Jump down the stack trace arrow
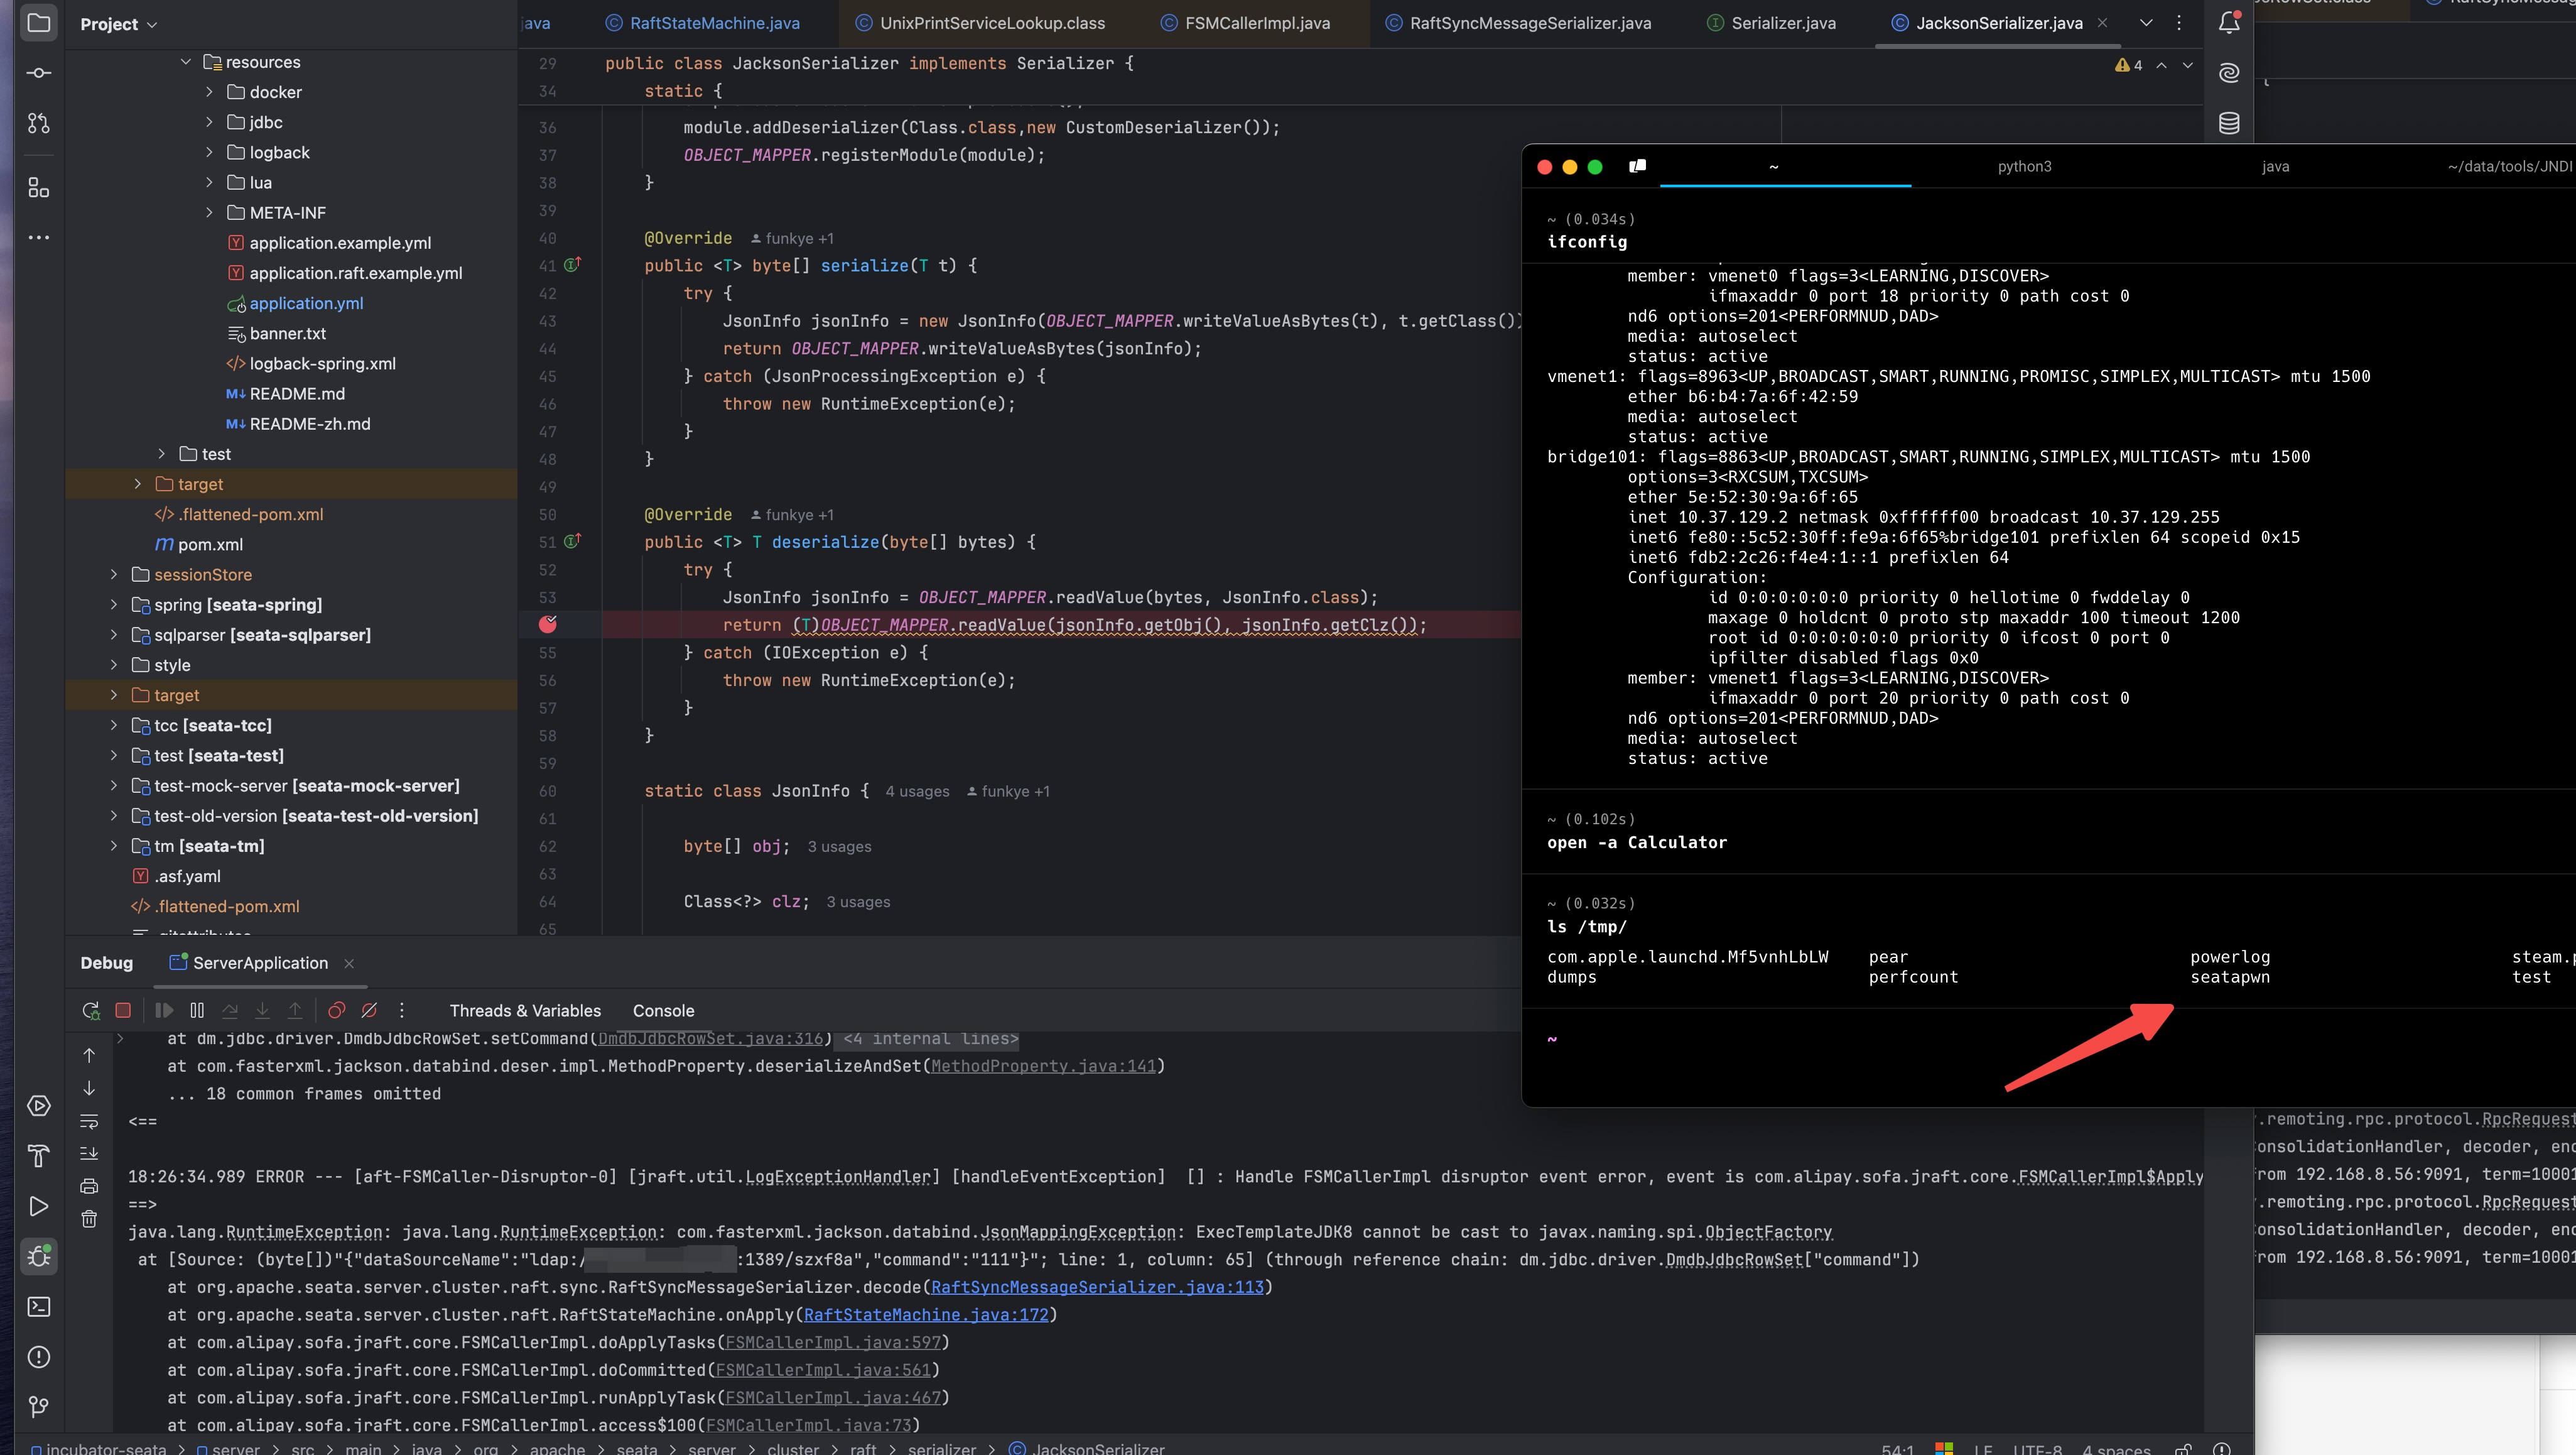 pos(89,1087)
